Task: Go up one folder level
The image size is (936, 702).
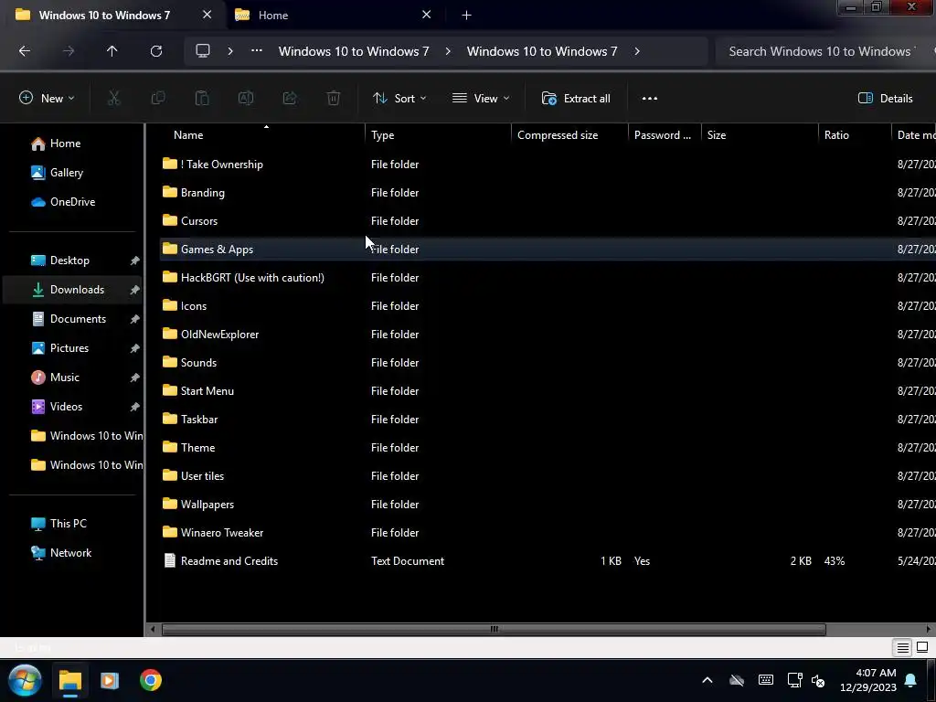Action: coord(112,51)
